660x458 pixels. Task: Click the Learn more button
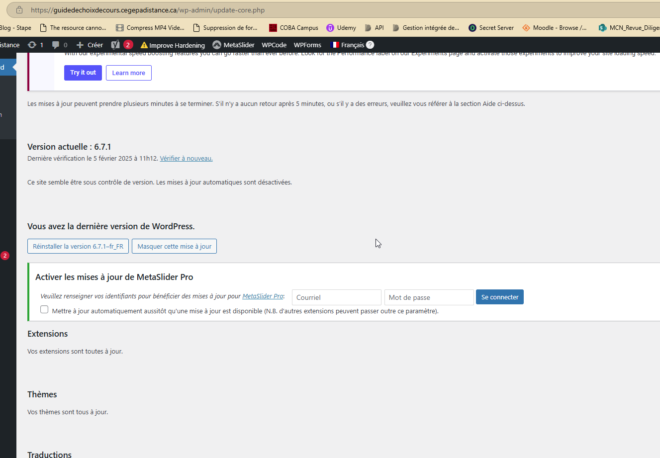[128, 73]
